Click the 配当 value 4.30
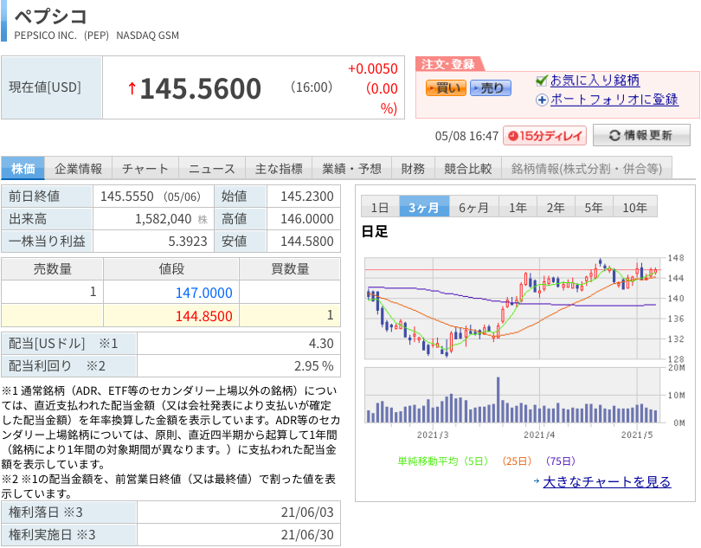 pos(321,344)
